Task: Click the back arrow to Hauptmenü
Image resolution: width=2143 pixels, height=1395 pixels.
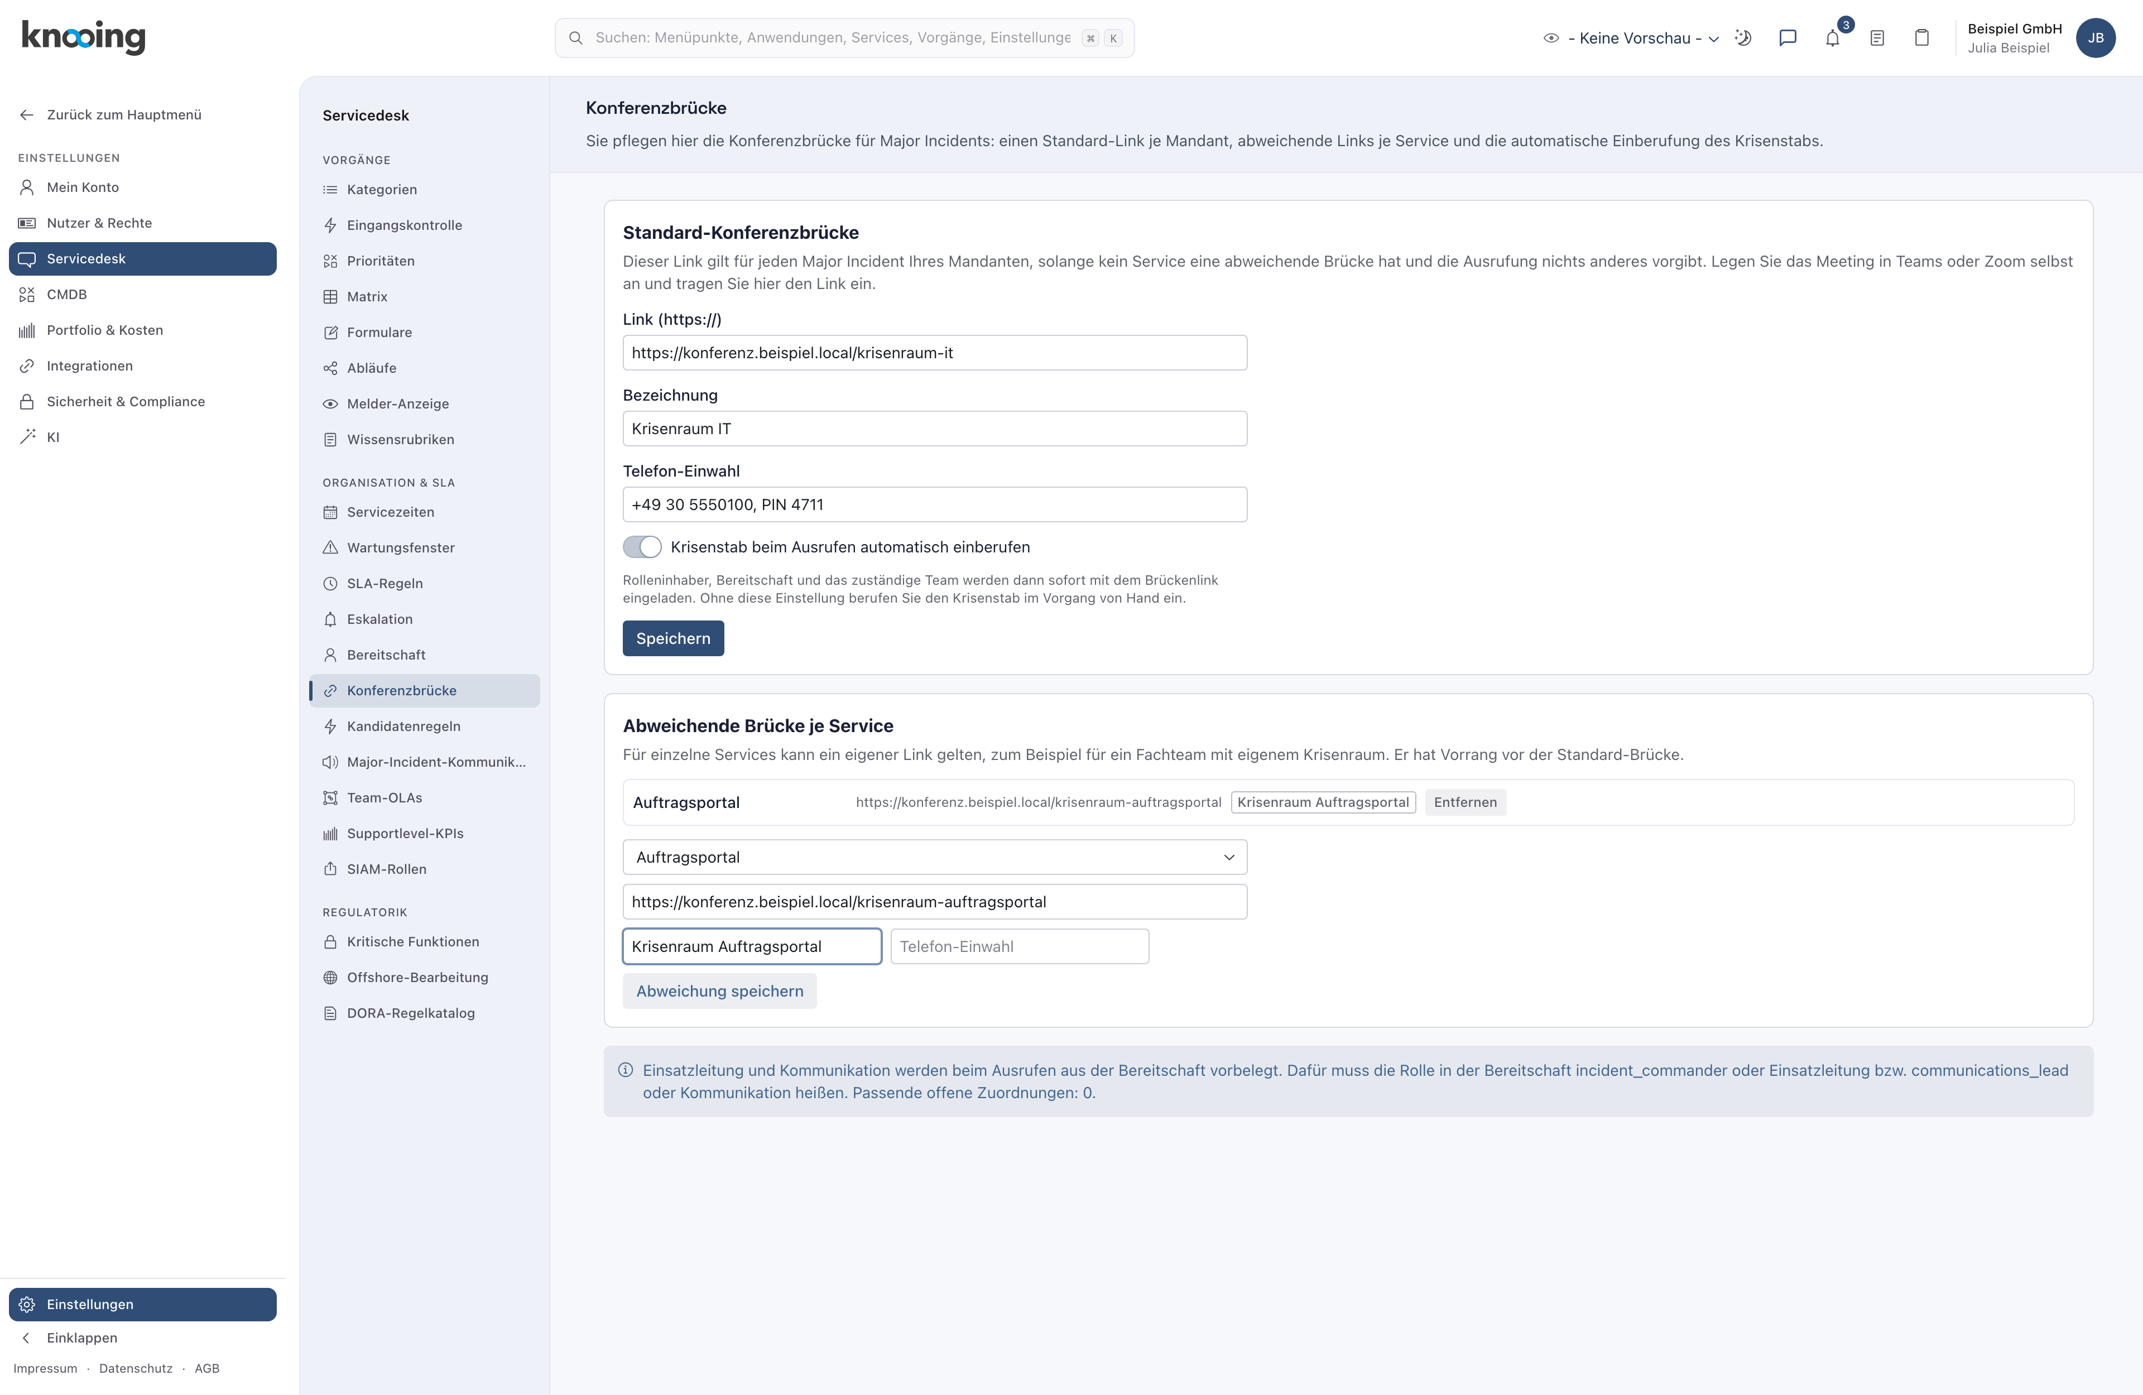Action: pos(27,114)
